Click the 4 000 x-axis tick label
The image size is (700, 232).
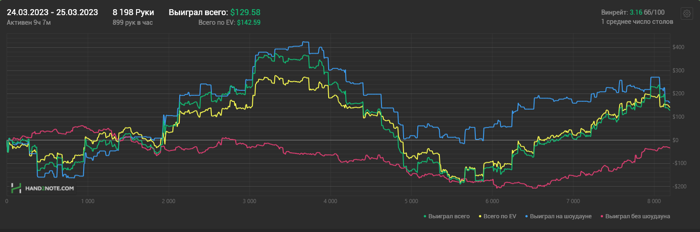(330, 201)
